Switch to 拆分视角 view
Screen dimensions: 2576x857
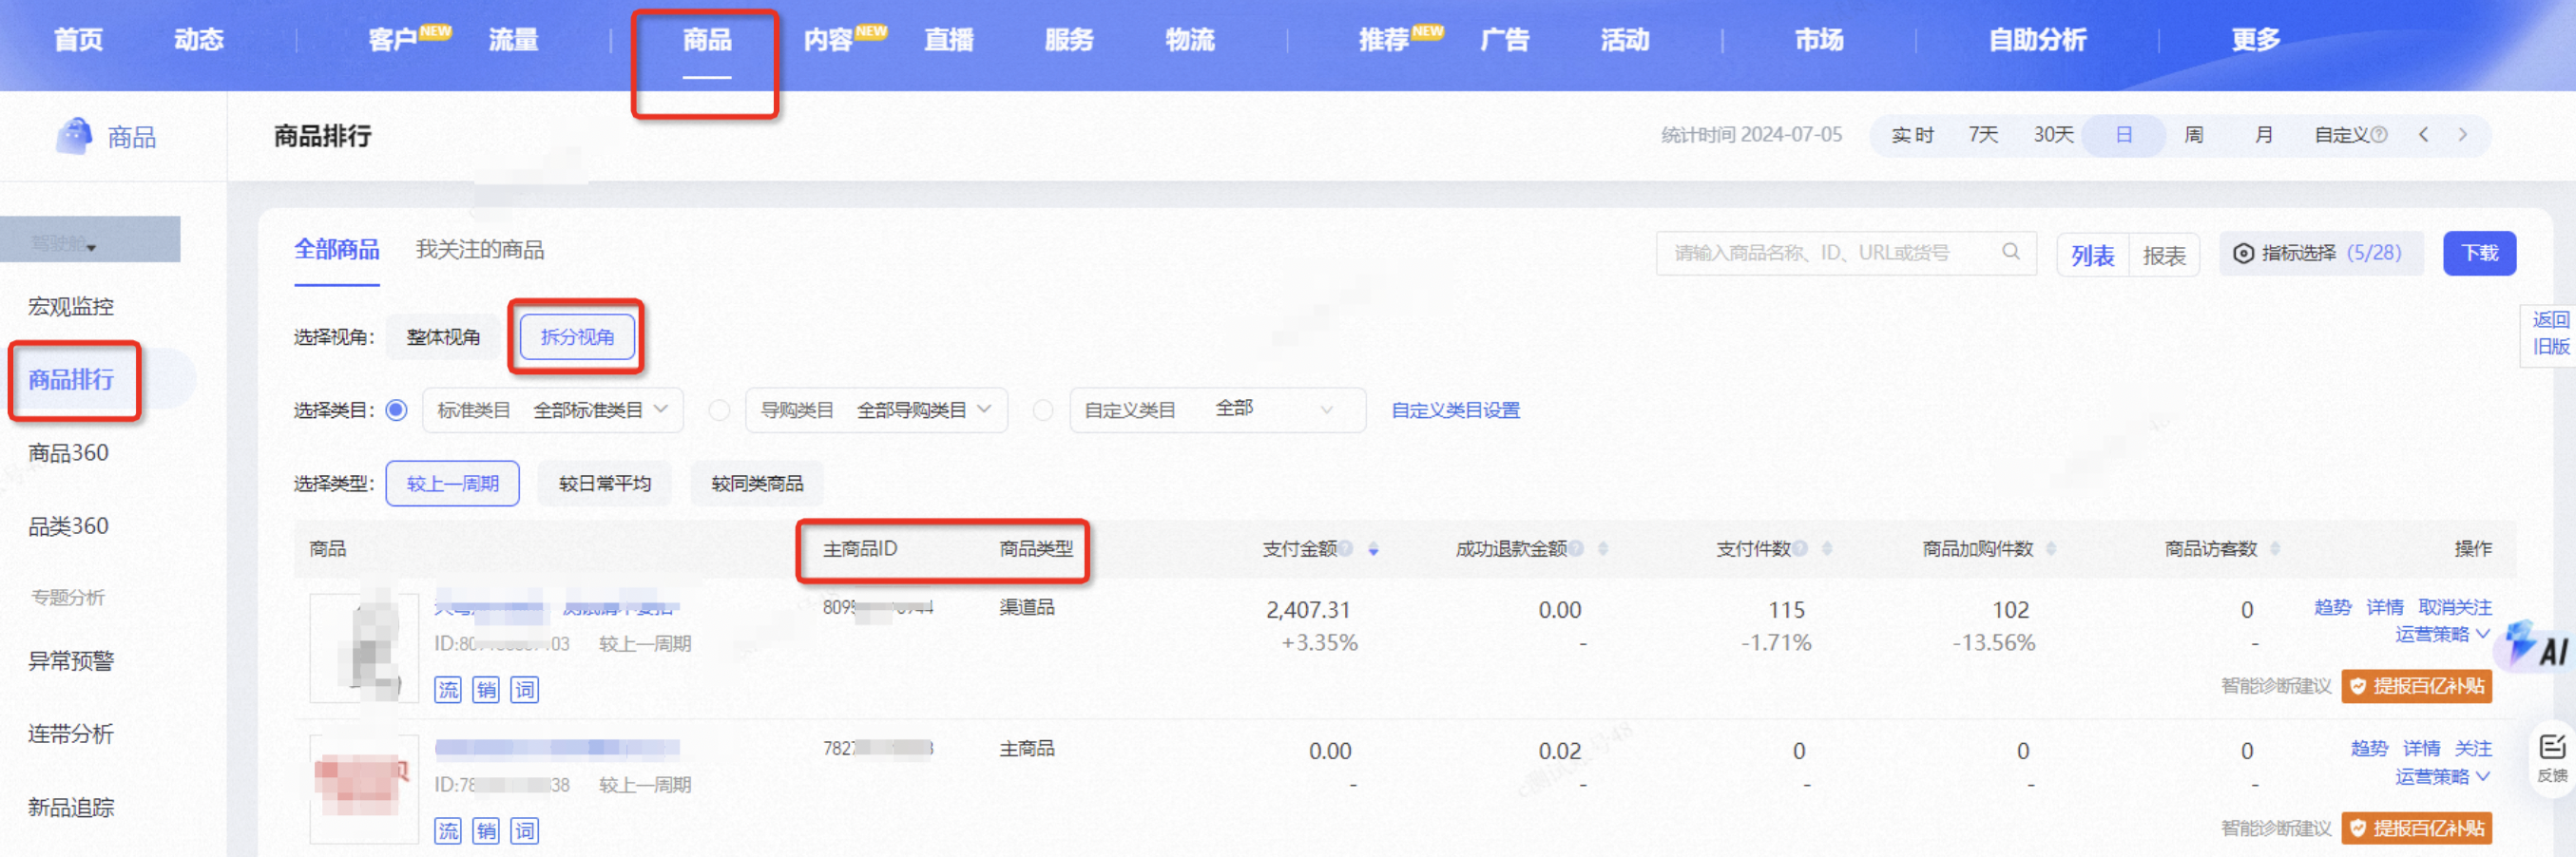tap(577, 337)
